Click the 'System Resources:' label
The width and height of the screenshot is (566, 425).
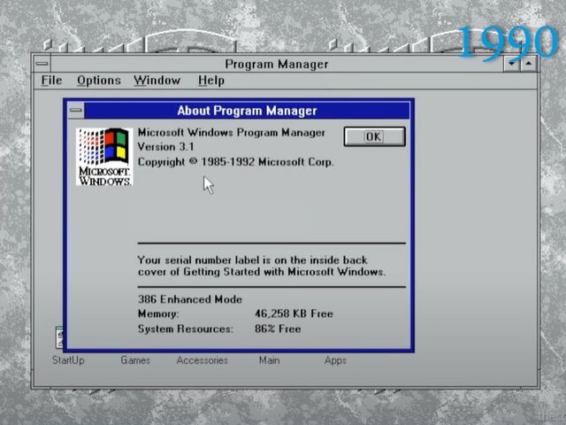(x=186, y=328)
